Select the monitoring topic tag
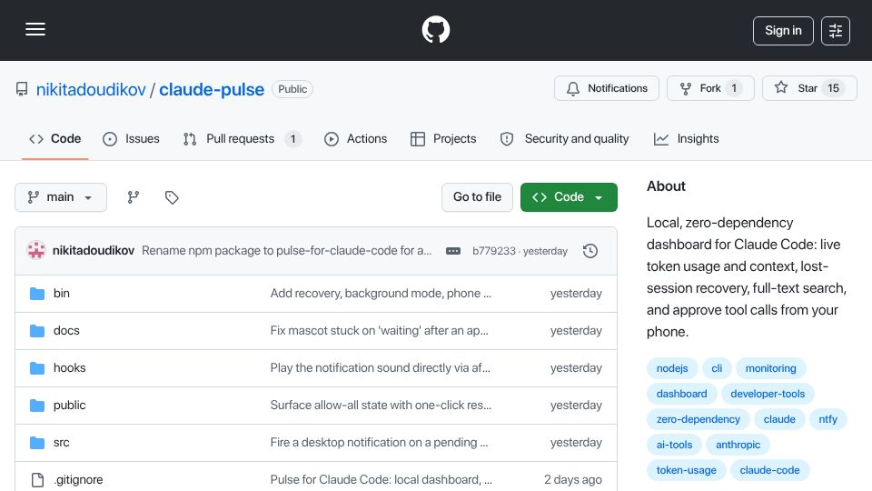The width and height of the screenshot is (872, 491). coord(771,368)
